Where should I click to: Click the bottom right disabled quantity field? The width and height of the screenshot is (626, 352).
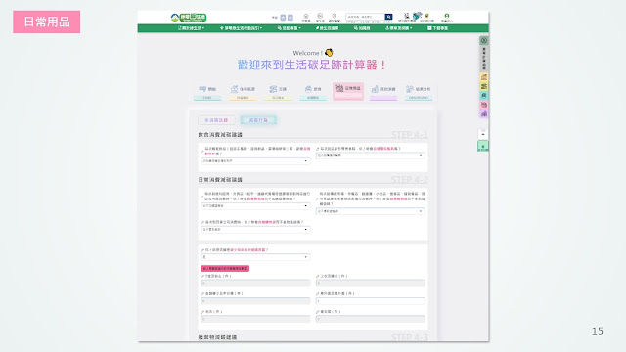tap(370, 319)
